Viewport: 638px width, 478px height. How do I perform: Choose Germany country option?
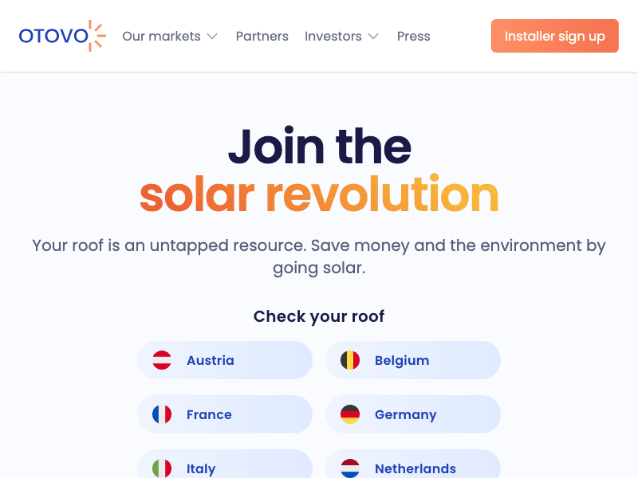tap(412, 414)
